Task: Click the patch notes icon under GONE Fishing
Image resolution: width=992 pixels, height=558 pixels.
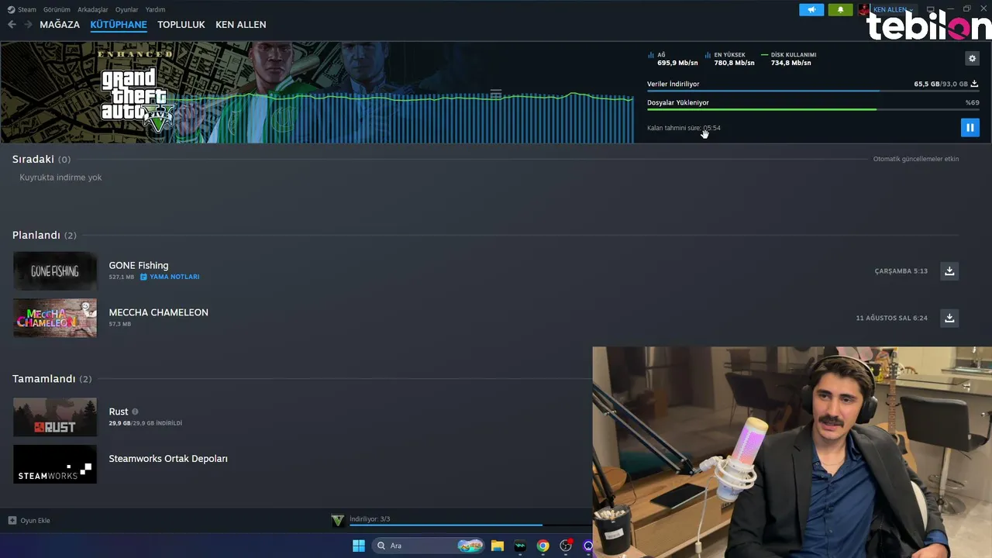Action: point(143,277)
